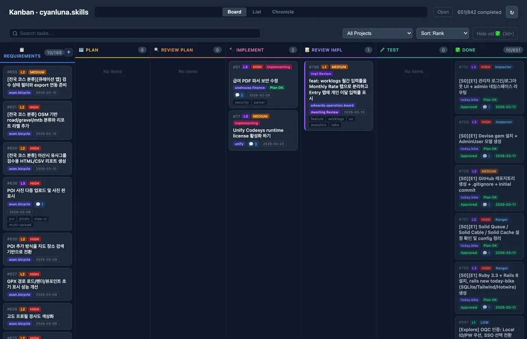Click the refresh icon at top right
Screen dimensions: 527x339
(512, 12)
